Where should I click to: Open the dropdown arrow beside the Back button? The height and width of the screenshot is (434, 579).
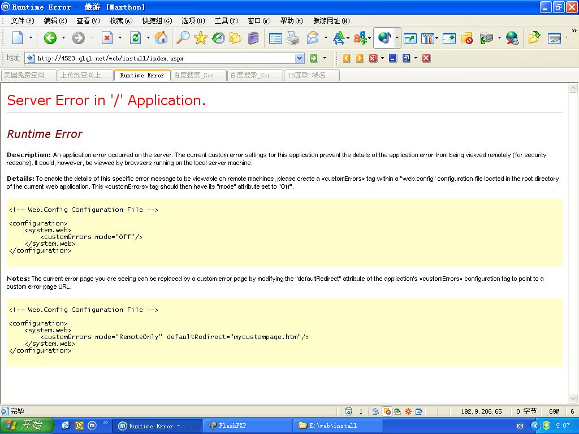[63, 38]
